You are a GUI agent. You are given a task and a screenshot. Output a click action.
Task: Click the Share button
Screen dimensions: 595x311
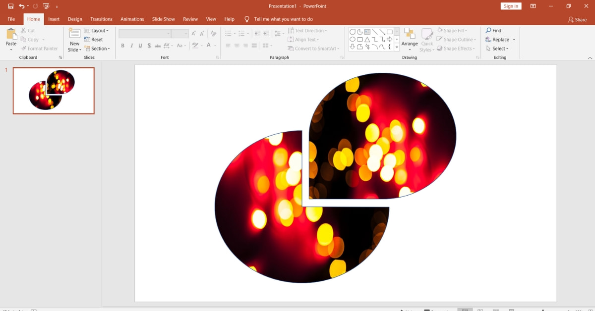pyautogui.click(x=577, y=19)
